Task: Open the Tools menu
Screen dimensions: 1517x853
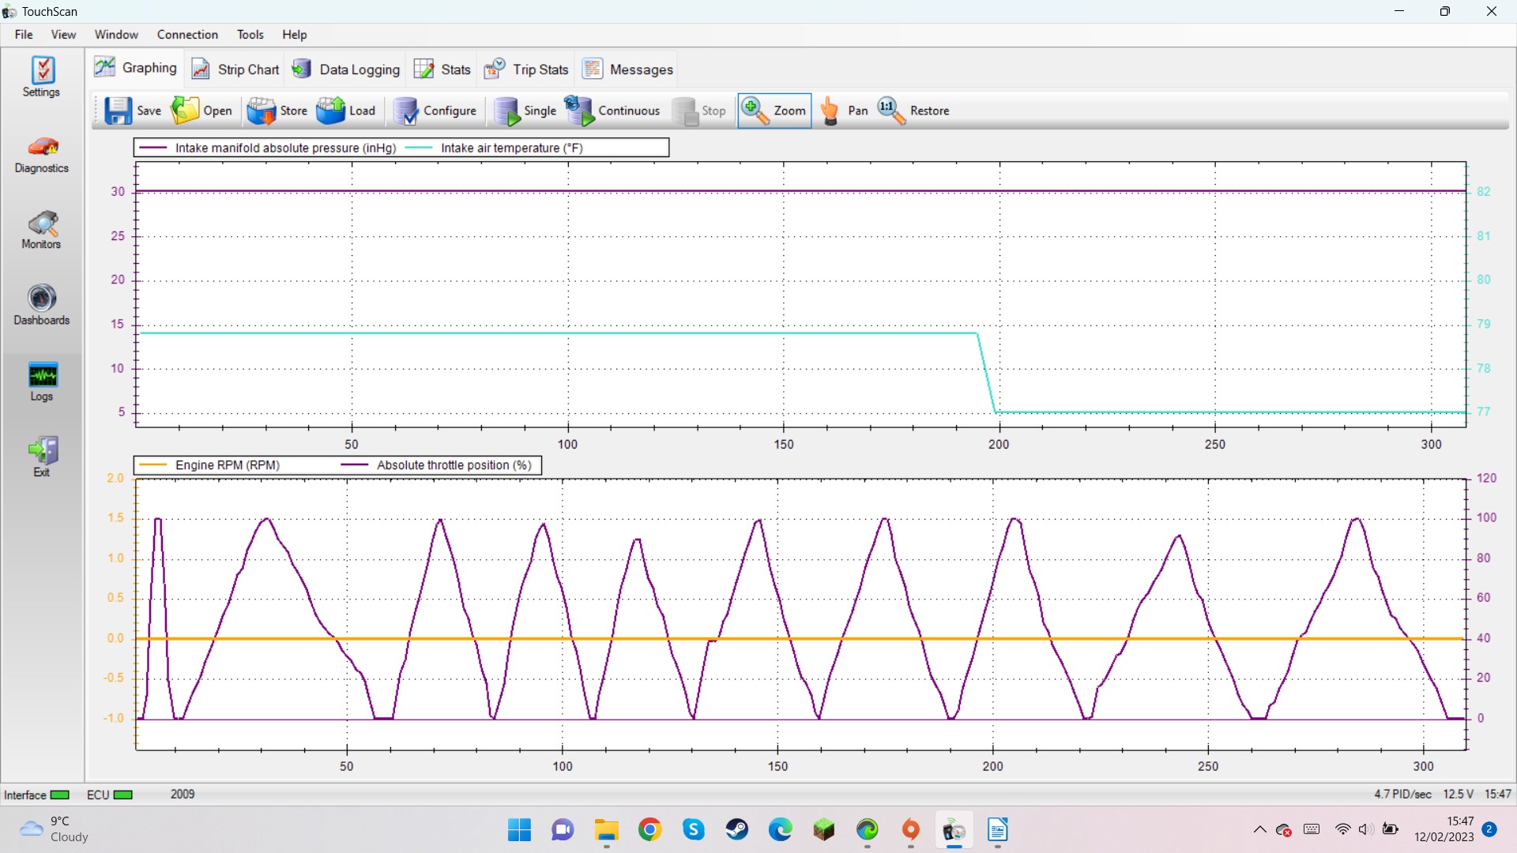Action: pos(250,35)
